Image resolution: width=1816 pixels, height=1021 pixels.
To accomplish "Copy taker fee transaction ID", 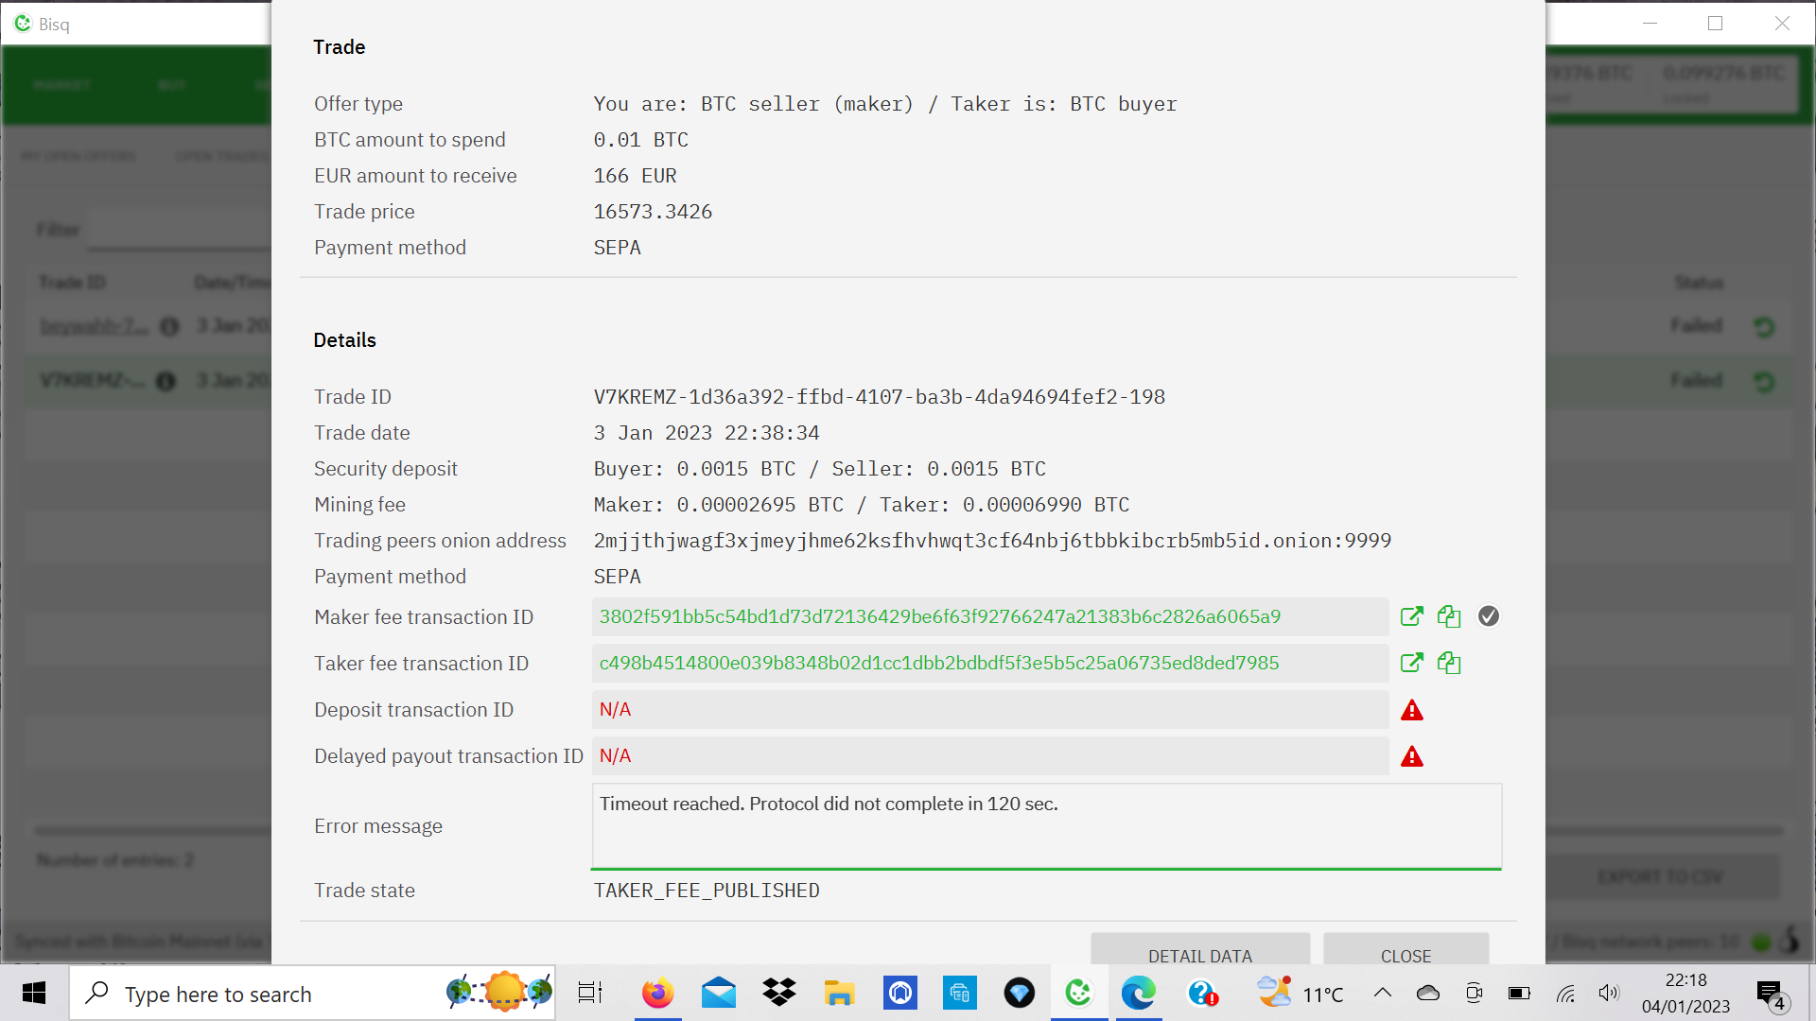I will [1448, 663].
